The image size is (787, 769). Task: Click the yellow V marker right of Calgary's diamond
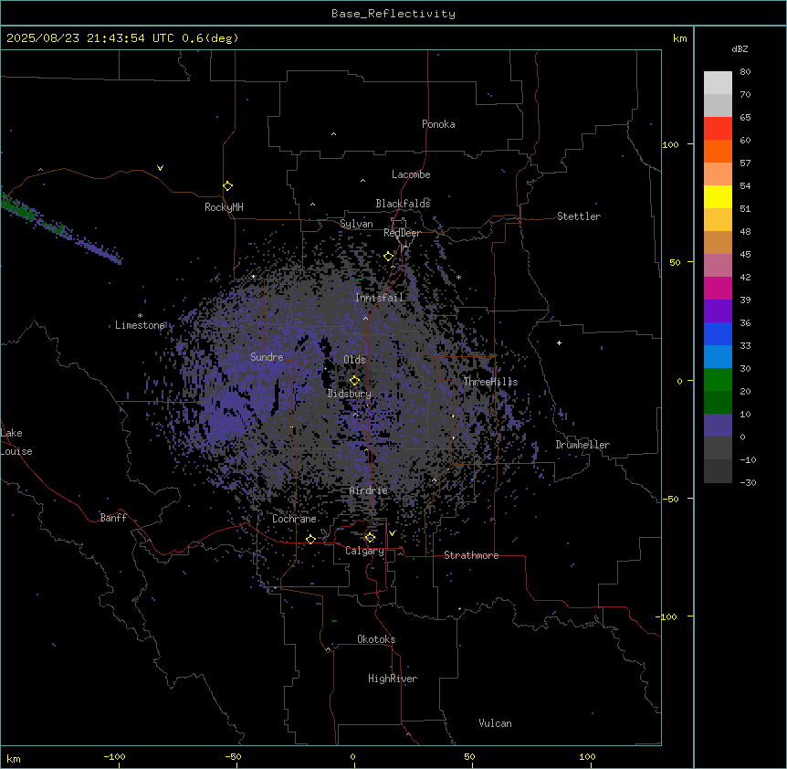pyautogui.click(x=392, y=533)
